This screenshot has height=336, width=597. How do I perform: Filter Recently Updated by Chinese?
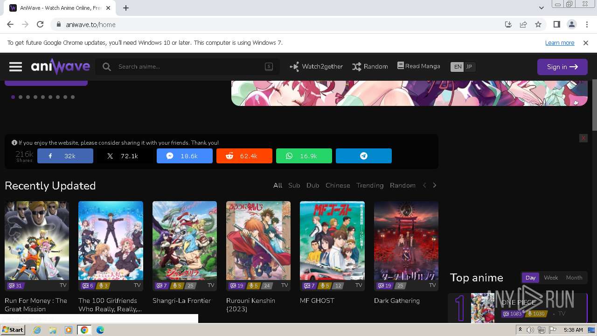pos(338,185)
